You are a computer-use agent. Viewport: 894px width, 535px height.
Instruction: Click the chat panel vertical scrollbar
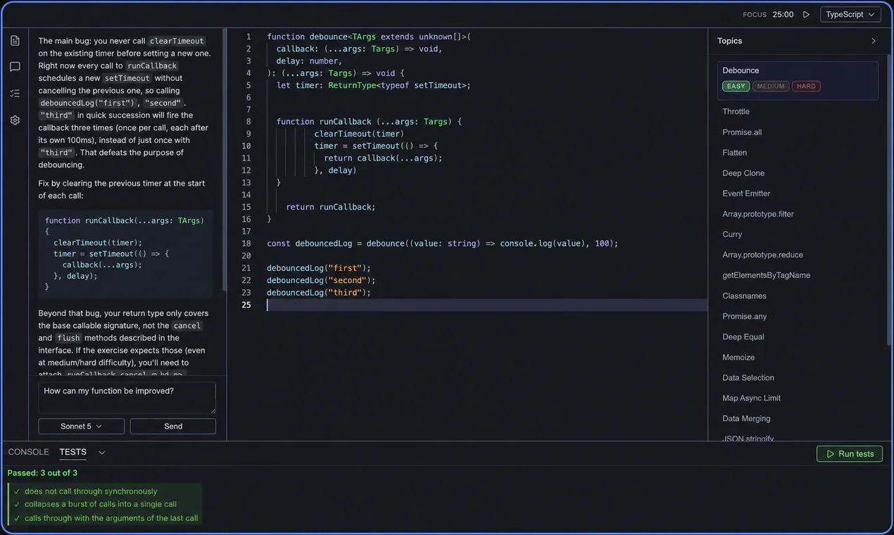[x=225, y=158]
